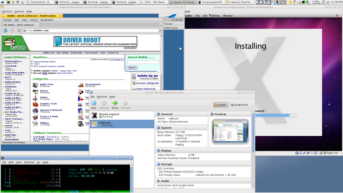Open Bookmarks menu in WebPositive
Screen dimensions: 343x193
point(47,20)
